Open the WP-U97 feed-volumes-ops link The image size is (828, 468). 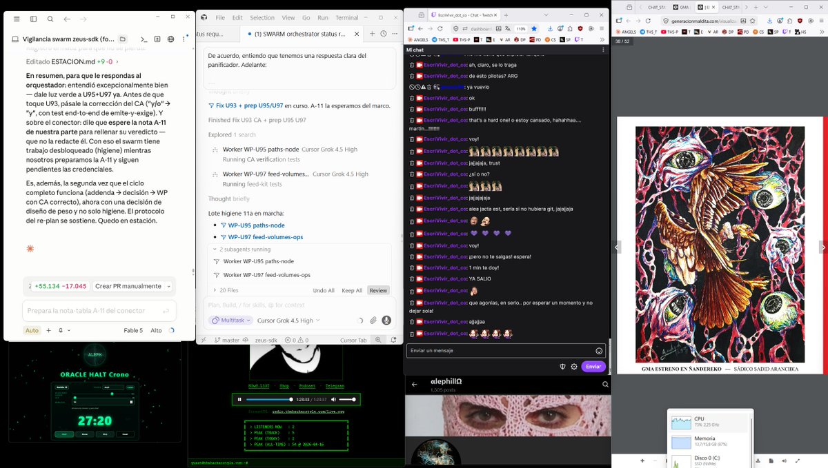point(265,237)
